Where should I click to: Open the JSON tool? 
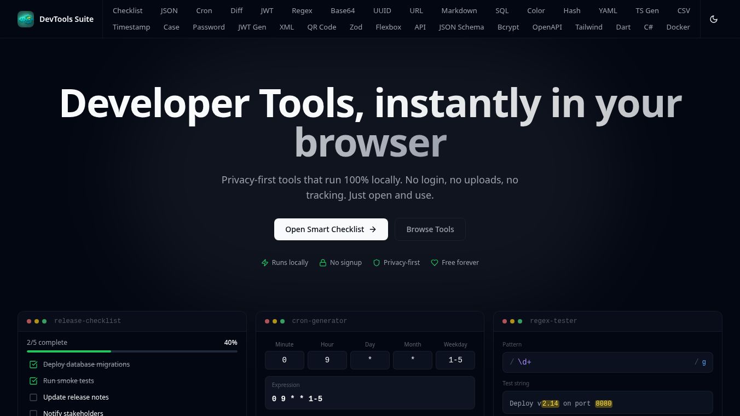[x=169, y=10]
